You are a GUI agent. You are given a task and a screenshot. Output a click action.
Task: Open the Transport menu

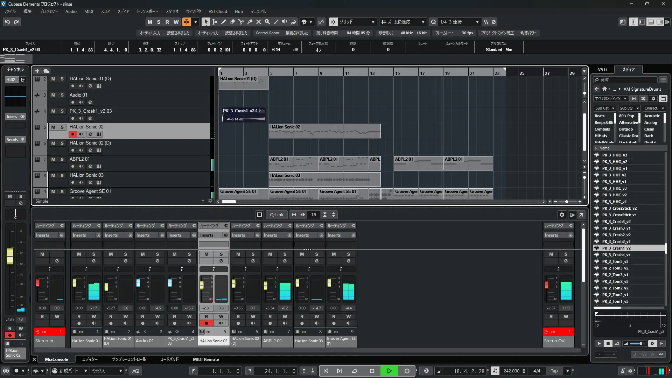pos(147,11)
